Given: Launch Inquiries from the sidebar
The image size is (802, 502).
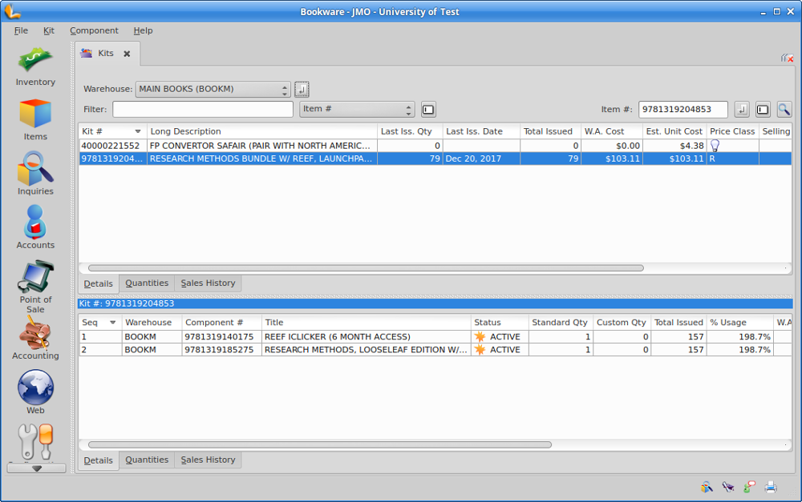Looking at the screenshot, I should click(35, 175).
